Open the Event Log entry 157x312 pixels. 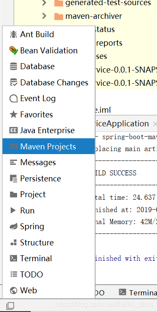click(x=49, y=99)
